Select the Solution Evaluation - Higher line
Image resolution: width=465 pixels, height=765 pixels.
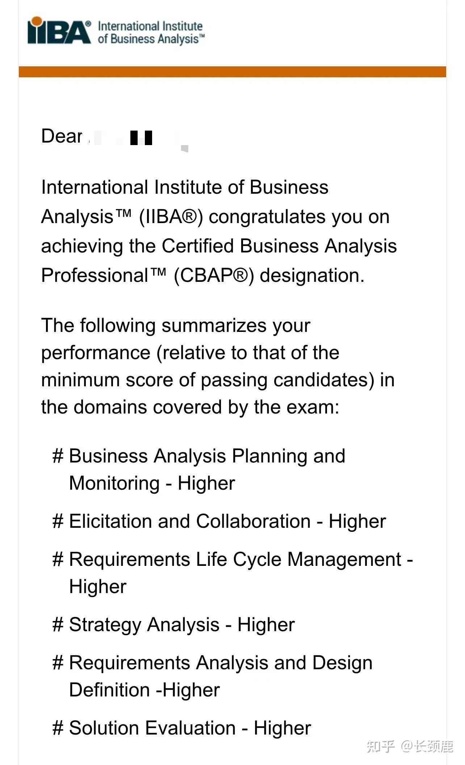coord(190,728)
